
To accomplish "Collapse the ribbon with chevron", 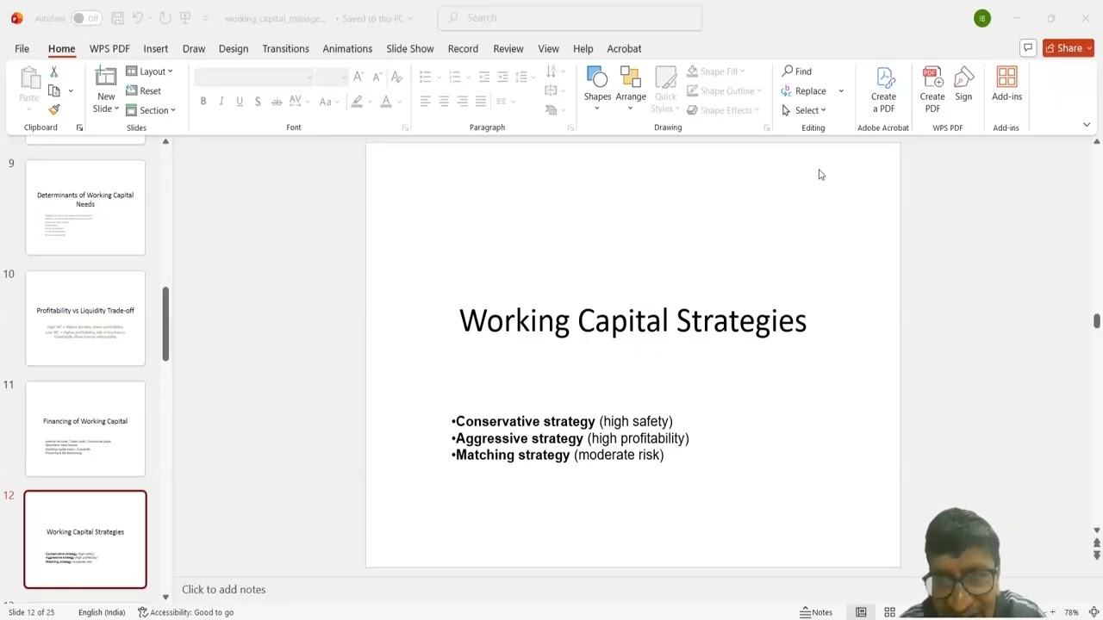I will [1087, 126].
